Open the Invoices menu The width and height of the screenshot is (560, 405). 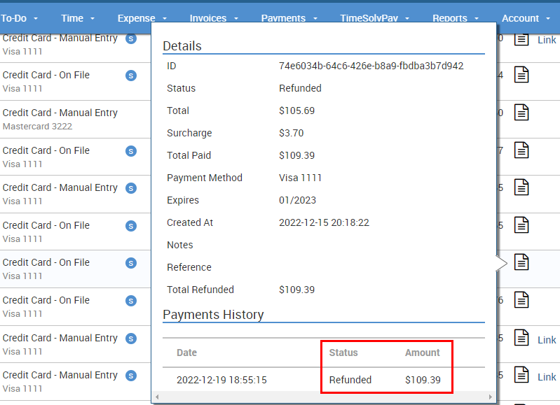pos(214,18)
